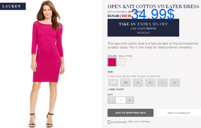Screen dimensions: 201x128
Task: Select the sold-out XXS size for waitlist
Action: [113, 83]
